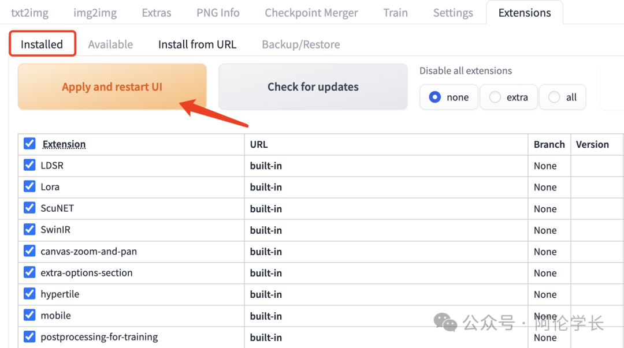Image resolution: width=624 pixels, height=348 pixels.
Task: Go to the PNG Info tab
Action: click(x=218, y=13)
